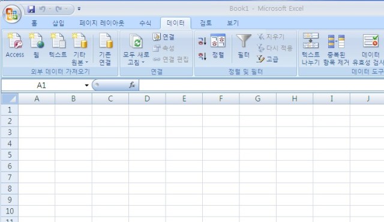The width and height of the screenshot is (384, 222).
Task: Redo the last action
Action: coord(59,10)
